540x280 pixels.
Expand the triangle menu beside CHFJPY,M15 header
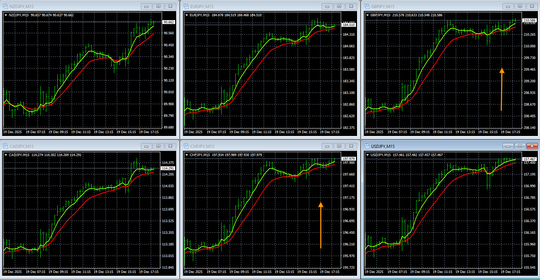[x=186, y=155]
